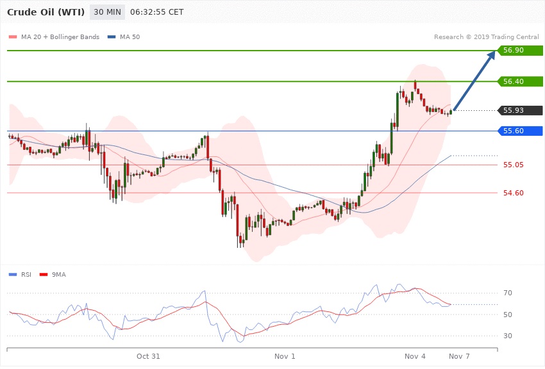Click the Crude Oil (WTI) title
This screenshot has width=545, height=369.
click(46, 12)
